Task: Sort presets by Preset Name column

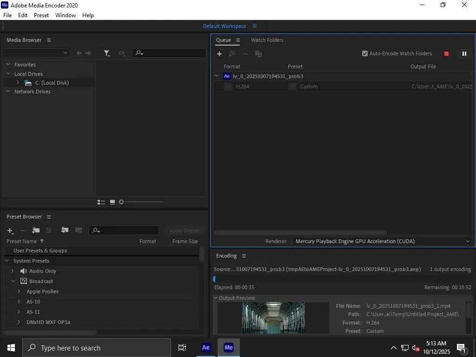Action: (x=21, y=241)
